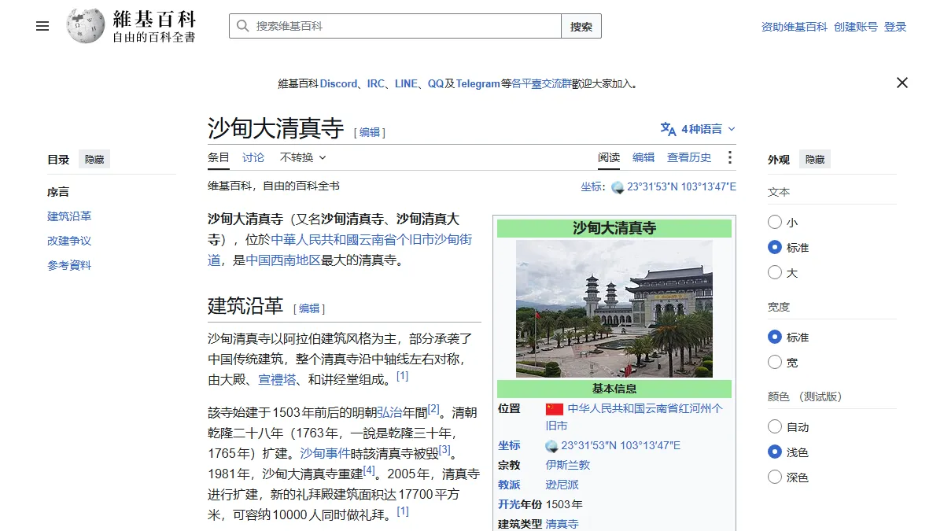Image resolution: width=944 pixels, height=531 pixels.
Task: Select 浅色 color mode
Action: (775, 452)
